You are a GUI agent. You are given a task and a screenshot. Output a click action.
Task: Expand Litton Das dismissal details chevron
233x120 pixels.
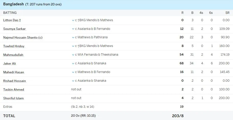[73, 20]
